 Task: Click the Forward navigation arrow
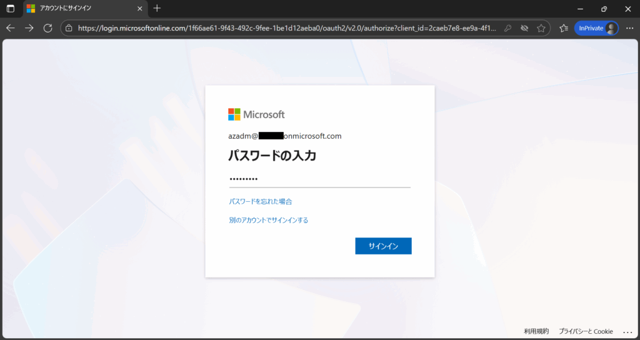pyautogui.click(x=29, y=28)
